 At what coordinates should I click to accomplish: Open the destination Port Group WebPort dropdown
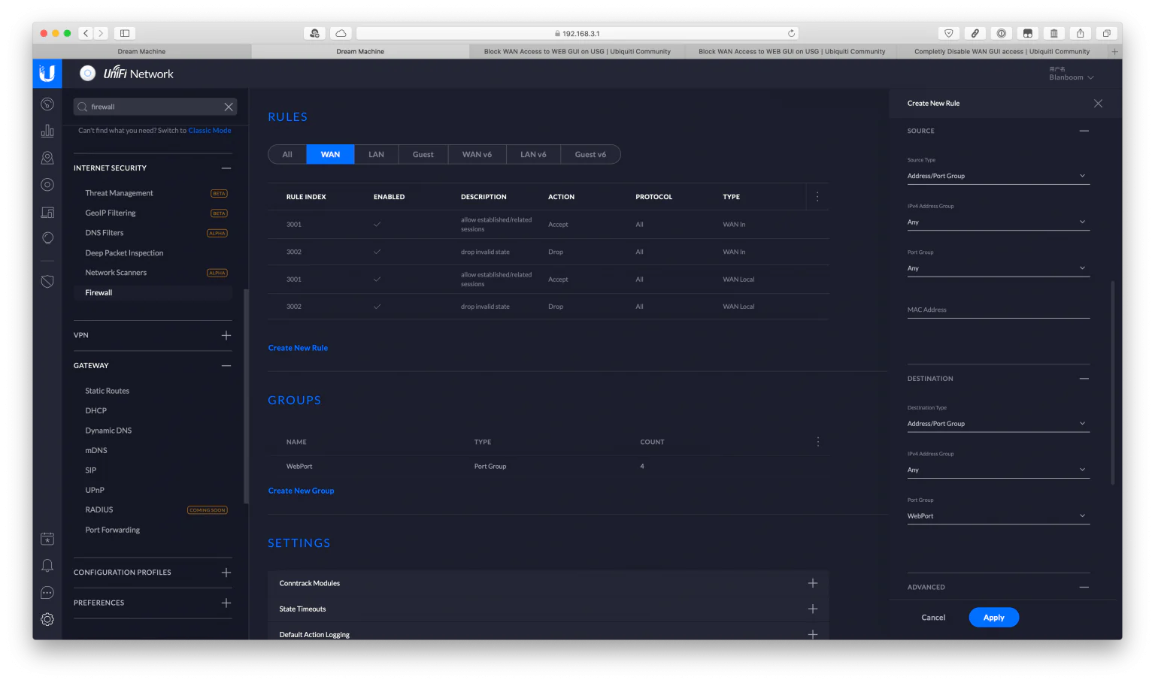click(998, 515)
